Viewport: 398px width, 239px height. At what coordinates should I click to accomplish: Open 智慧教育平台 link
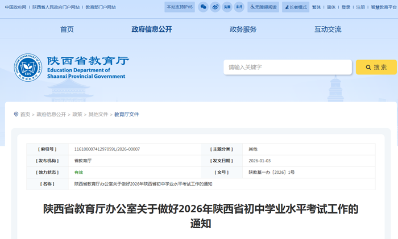384,7
